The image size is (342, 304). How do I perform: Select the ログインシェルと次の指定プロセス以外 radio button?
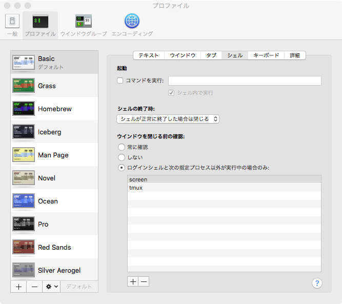point(122,168)
